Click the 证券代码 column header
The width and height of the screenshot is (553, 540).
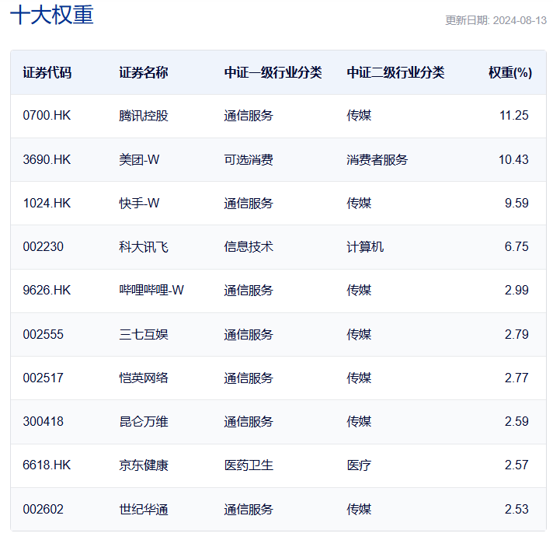[x=47, y=73]
